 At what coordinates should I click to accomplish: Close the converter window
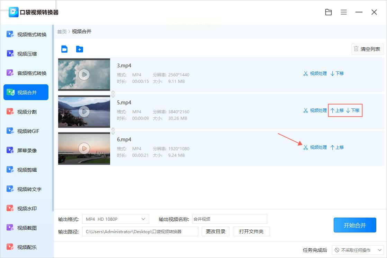(x=374, y=12)
